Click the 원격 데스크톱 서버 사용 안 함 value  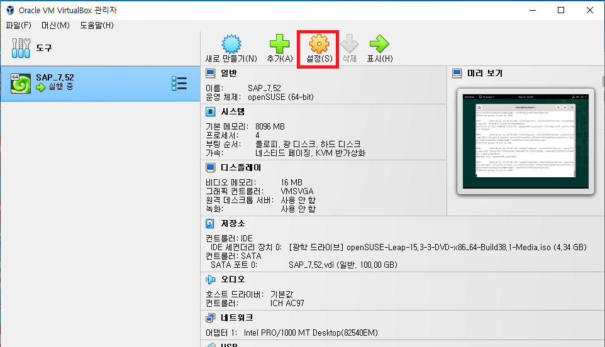tap(298, 201)
